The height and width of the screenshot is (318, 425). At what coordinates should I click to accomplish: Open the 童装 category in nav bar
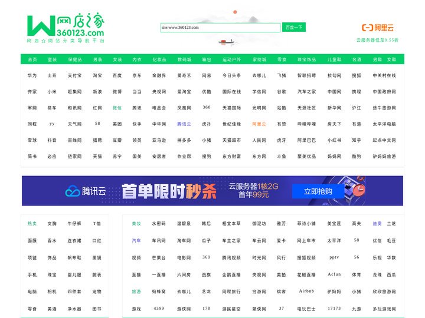(x=52, y=59)
